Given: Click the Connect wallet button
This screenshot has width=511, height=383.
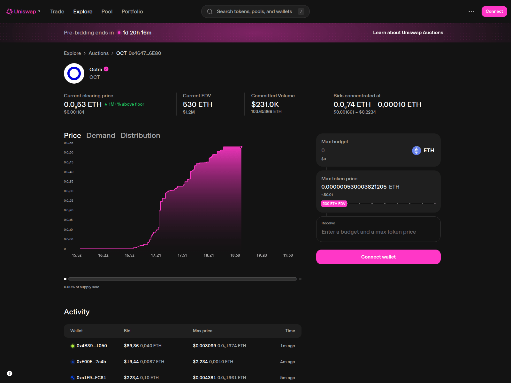Looking at the screenshot, I should pyautogui.click(x=378, y=257).
